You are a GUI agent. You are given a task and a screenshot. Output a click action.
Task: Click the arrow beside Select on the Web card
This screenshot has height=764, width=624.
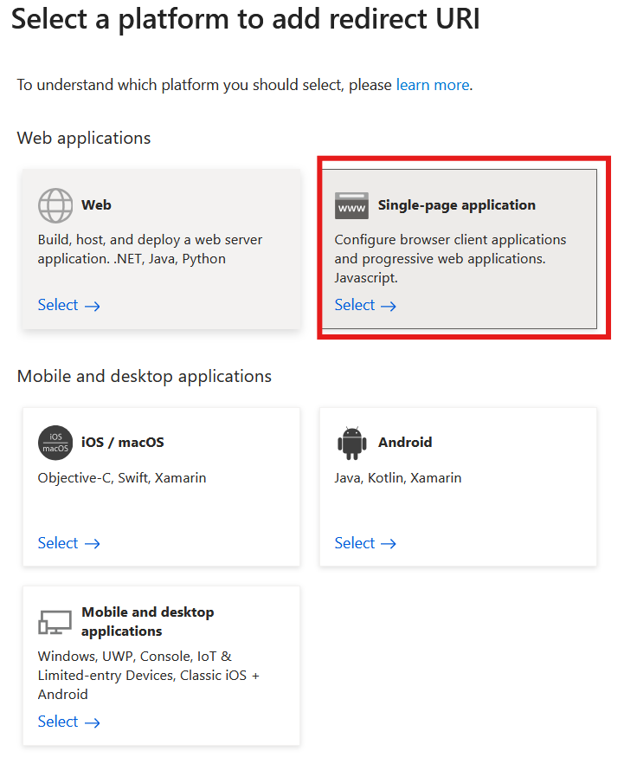click(x=92, y=305)
